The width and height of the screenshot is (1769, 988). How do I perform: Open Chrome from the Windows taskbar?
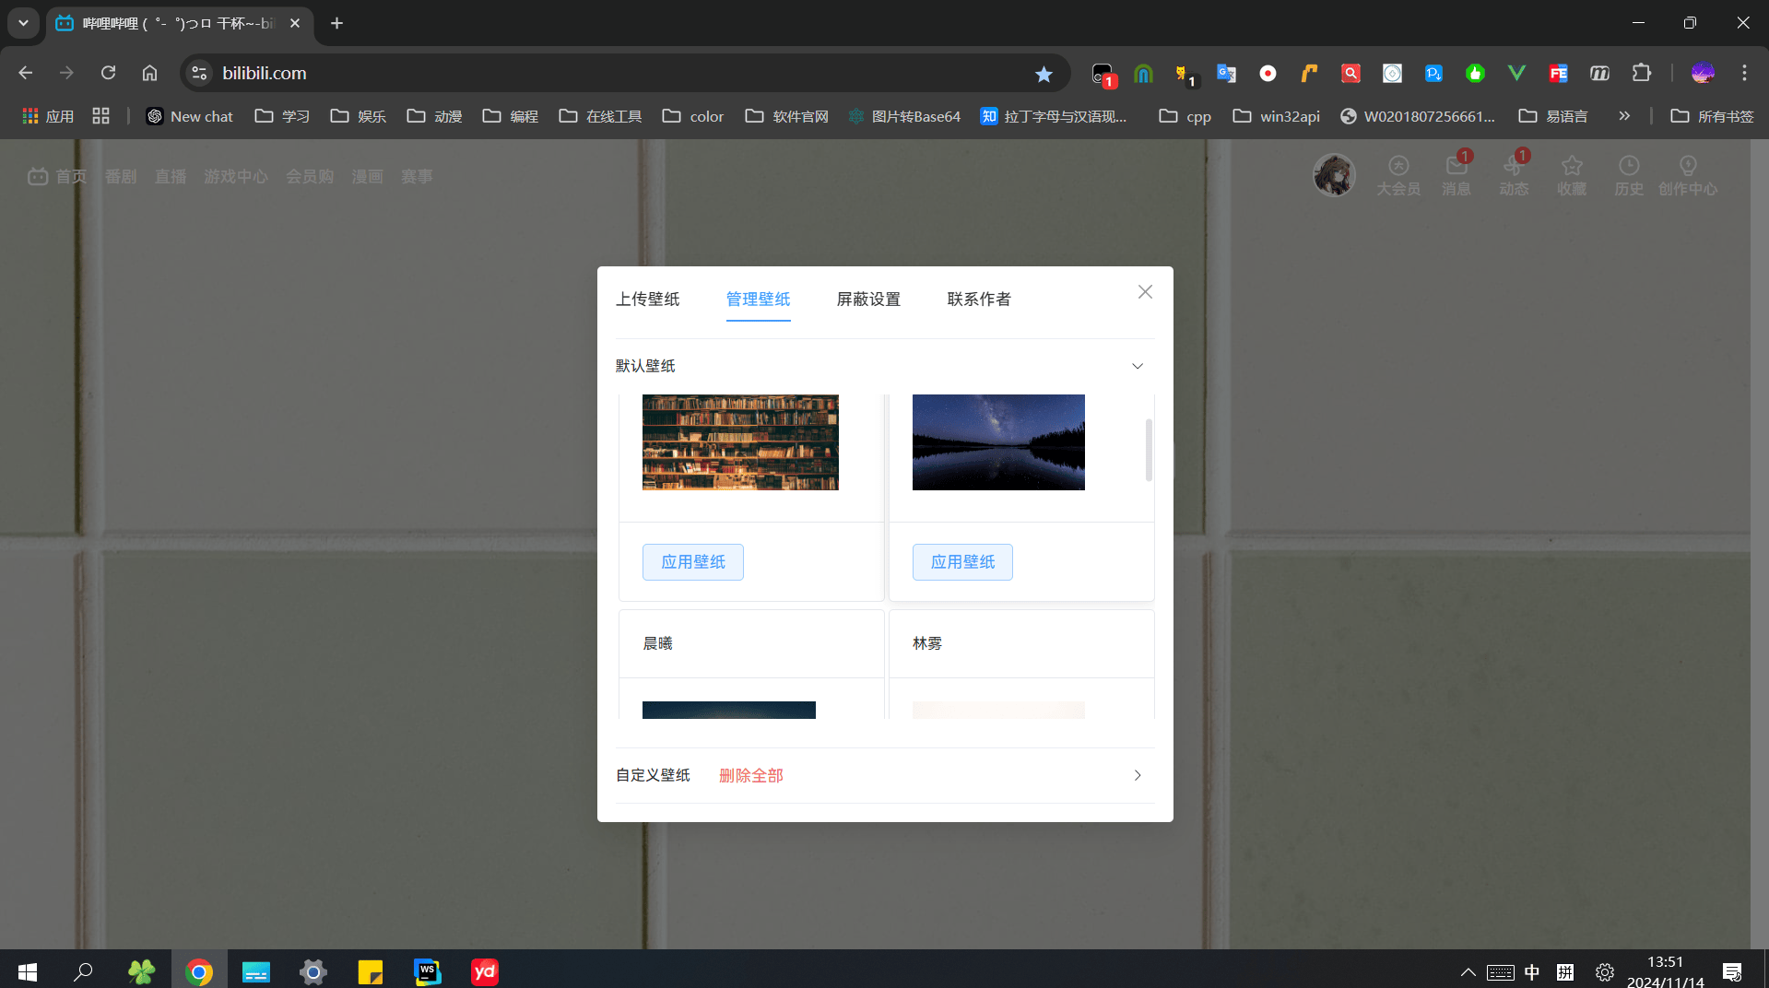tap(199, 971)
